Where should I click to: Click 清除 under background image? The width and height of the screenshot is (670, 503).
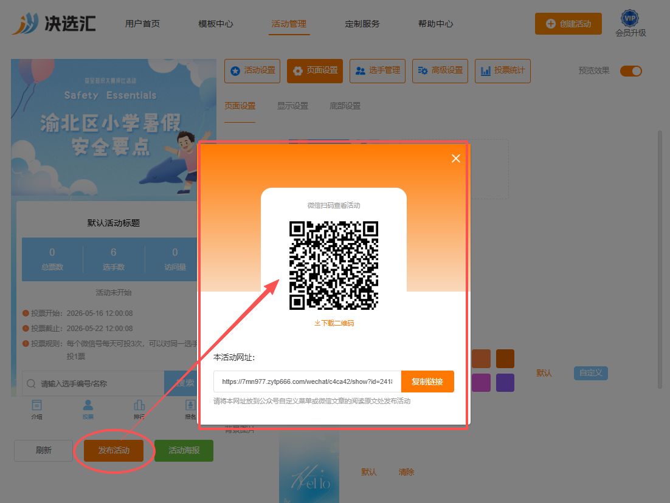pyautogui.click(x=406, y=472)
